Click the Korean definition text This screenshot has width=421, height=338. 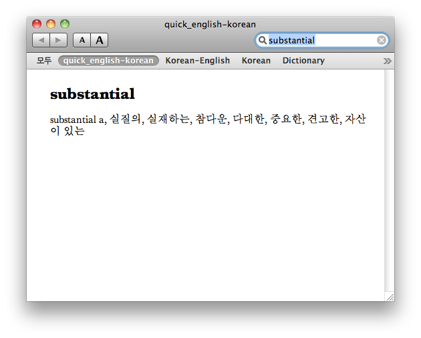tap(208, 124)
